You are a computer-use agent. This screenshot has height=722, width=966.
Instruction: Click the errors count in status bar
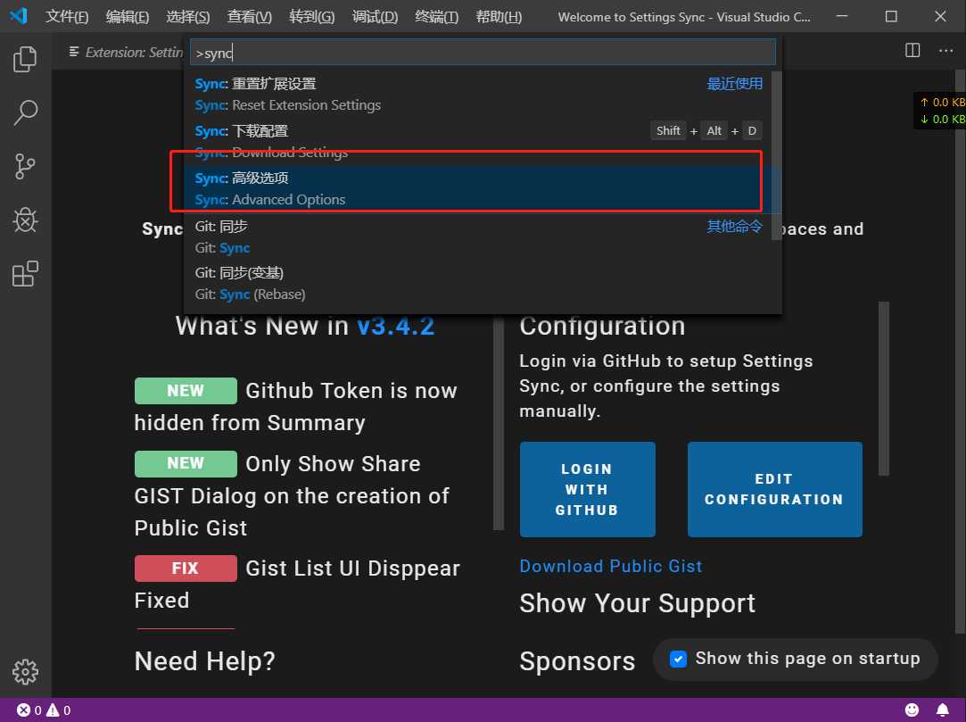pos(29,710)
